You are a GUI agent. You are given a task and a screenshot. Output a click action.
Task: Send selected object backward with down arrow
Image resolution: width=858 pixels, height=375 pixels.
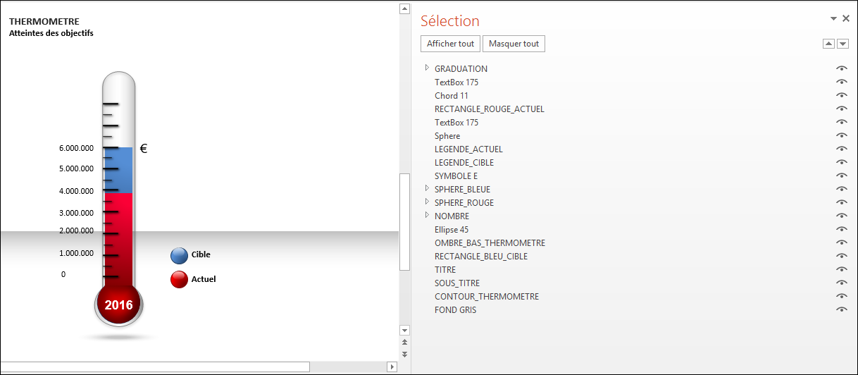pyautogui.click(x=843, y=44)
